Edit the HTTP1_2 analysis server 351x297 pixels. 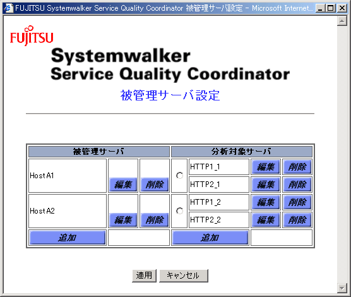click(x=266, y=202)
